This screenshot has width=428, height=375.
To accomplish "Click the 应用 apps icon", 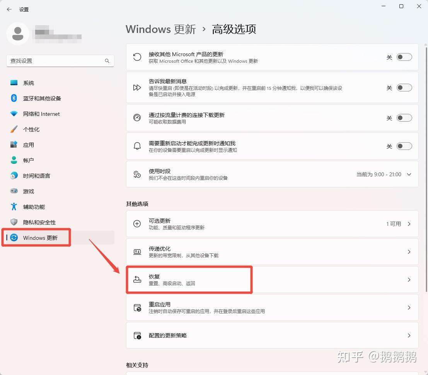I will point(14,144).
